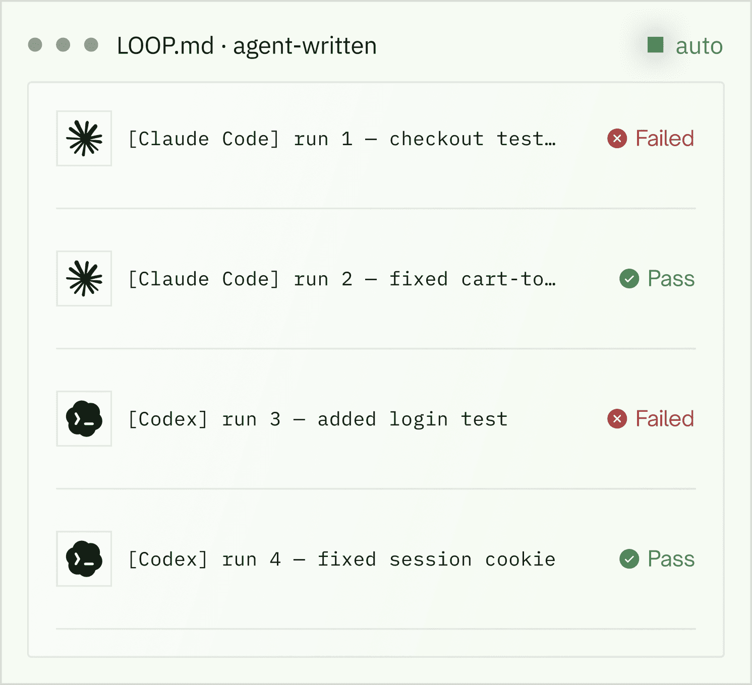Toggle the green auto mode square indicator
The width and height of the screenshot is (752, 685).
[x=655, y=45]
